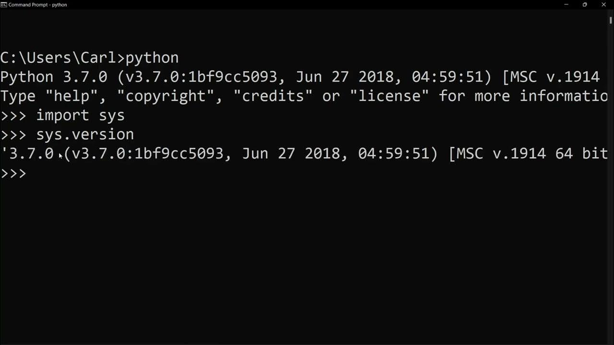
Task: Click the "import sys" command text
Action: [x=81, y=115]
